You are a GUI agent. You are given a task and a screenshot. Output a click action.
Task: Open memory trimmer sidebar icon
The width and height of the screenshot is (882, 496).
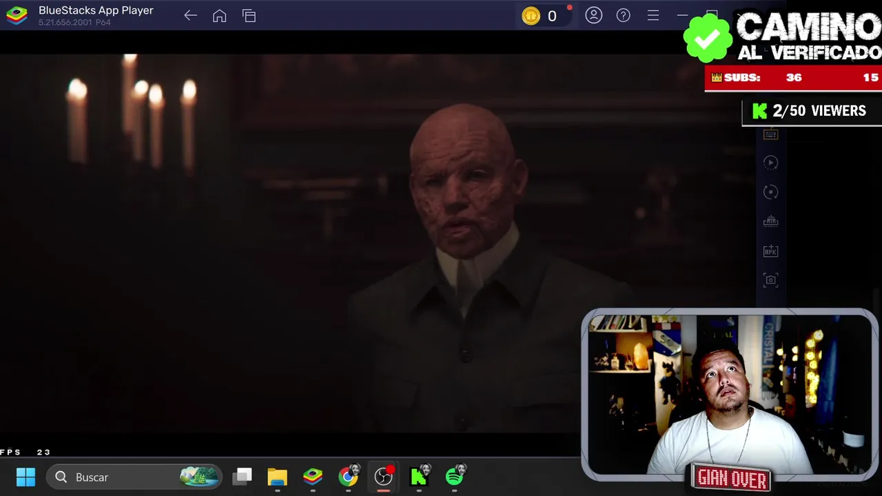tap(770, 222)
